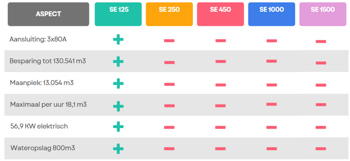Click the plus icon beside Maximaal per uur 18,1 m3
This screenshot has height=161, width=350.
click(x=118, y=106)
